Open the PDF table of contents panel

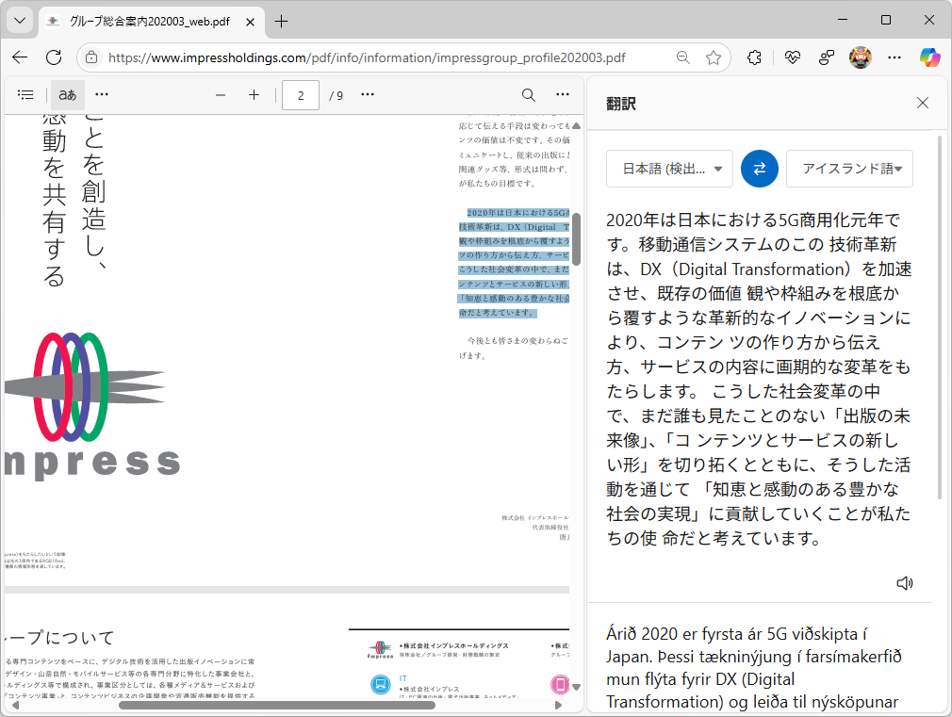click(25, 94)
